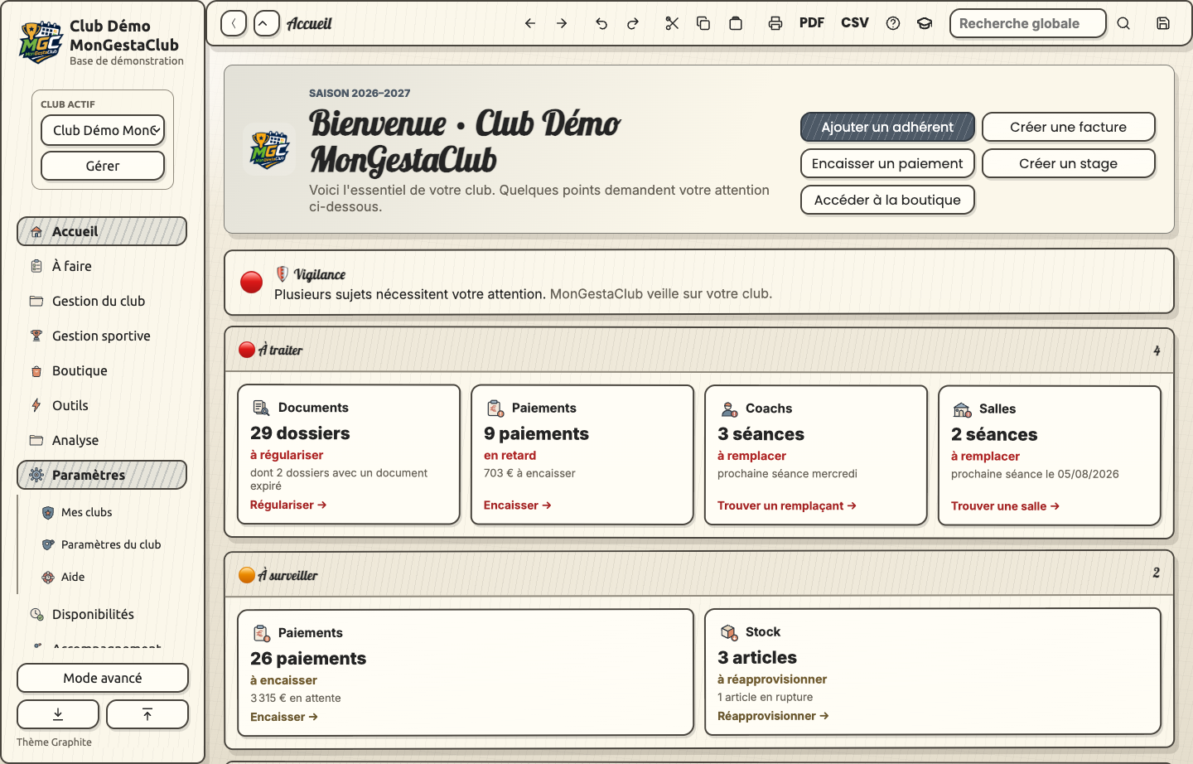The image size is (1193, 764).
Task: Click Ajouter un adhérent button
Action: pos(887,127)
